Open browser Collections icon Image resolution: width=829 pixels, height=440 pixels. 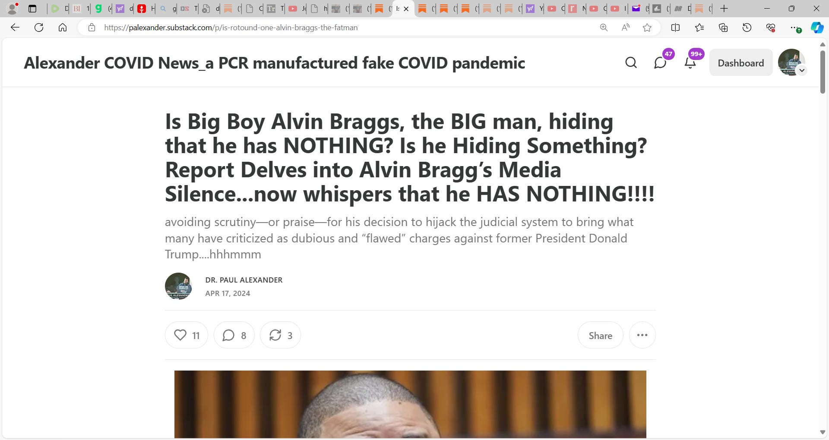coord(723,28)
